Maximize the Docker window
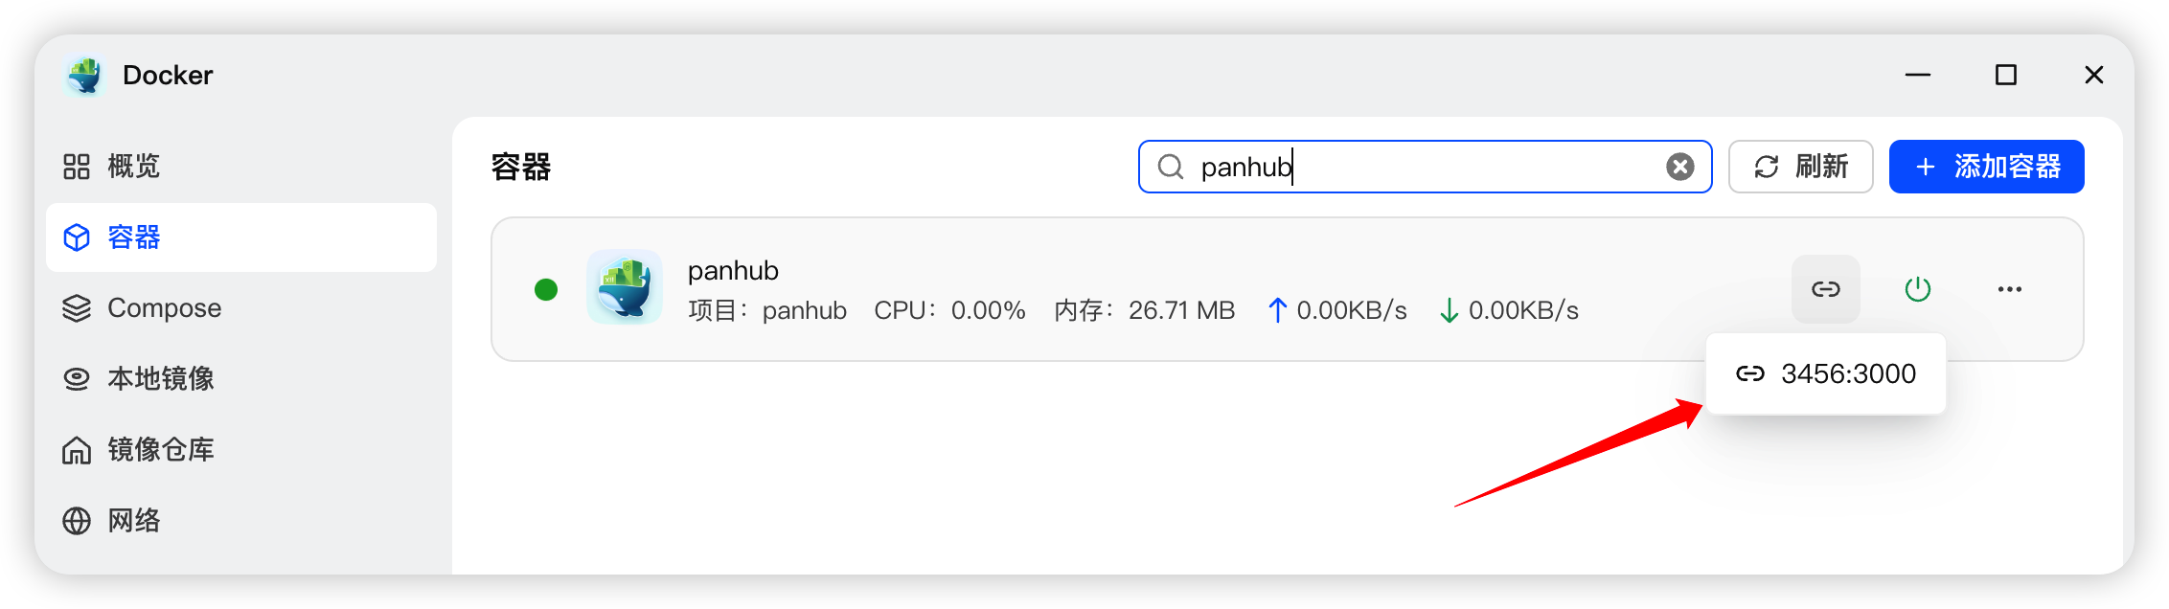The width and height of the screenshot is (2169, 609). tap(2005, 75)
